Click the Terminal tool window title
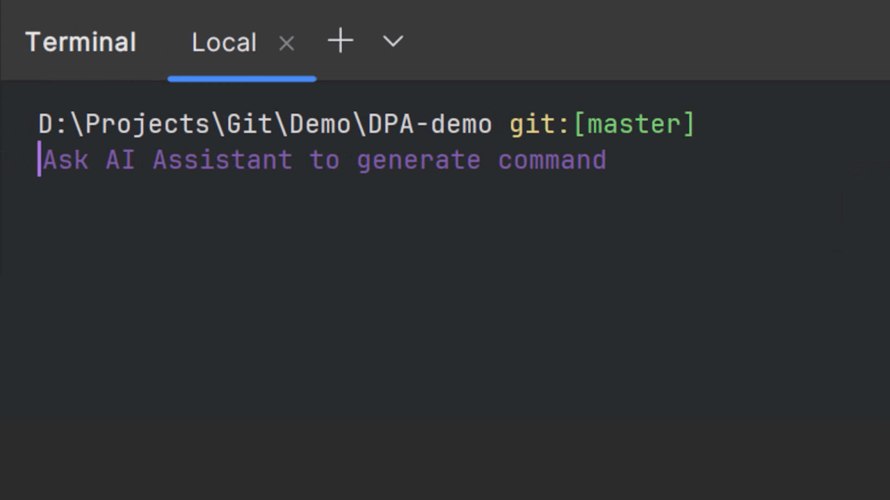Screen dimensions: 890x500 (81, 42)
